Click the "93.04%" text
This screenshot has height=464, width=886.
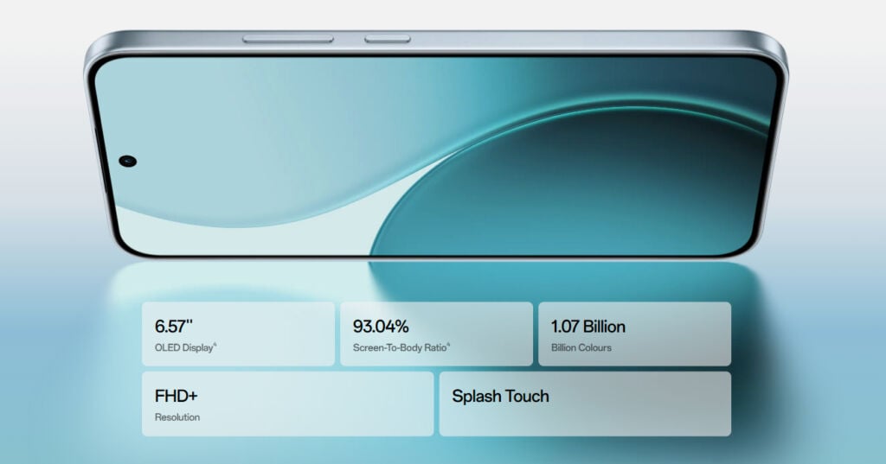pos(381,327)
